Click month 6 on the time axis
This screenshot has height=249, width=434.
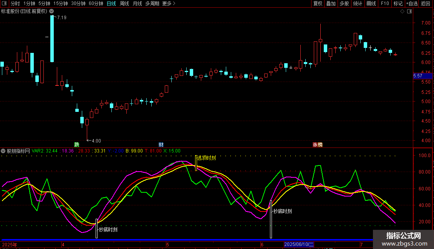pyautogui.click(x=262, y=244)
